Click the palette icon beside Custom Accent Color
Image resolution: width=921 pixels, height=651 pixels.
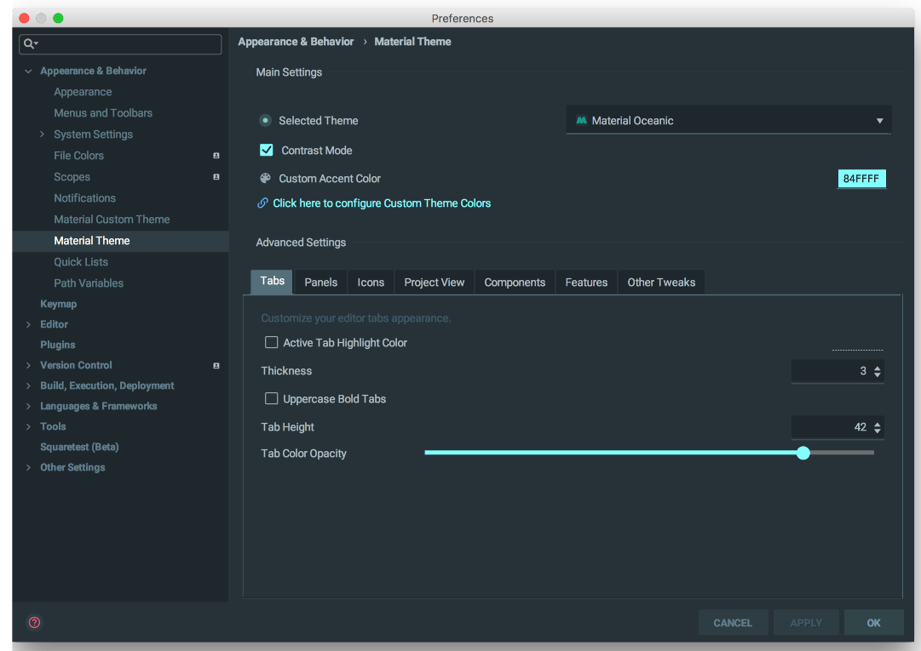[x=266, y=179]
